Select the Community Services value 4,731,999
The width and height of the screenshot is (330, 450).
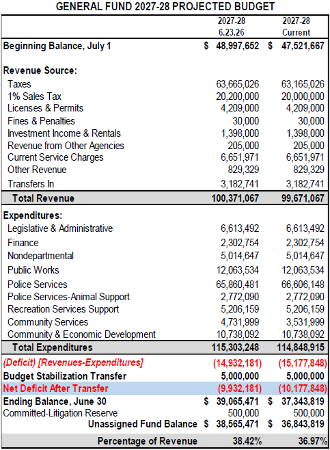point(240,322)
